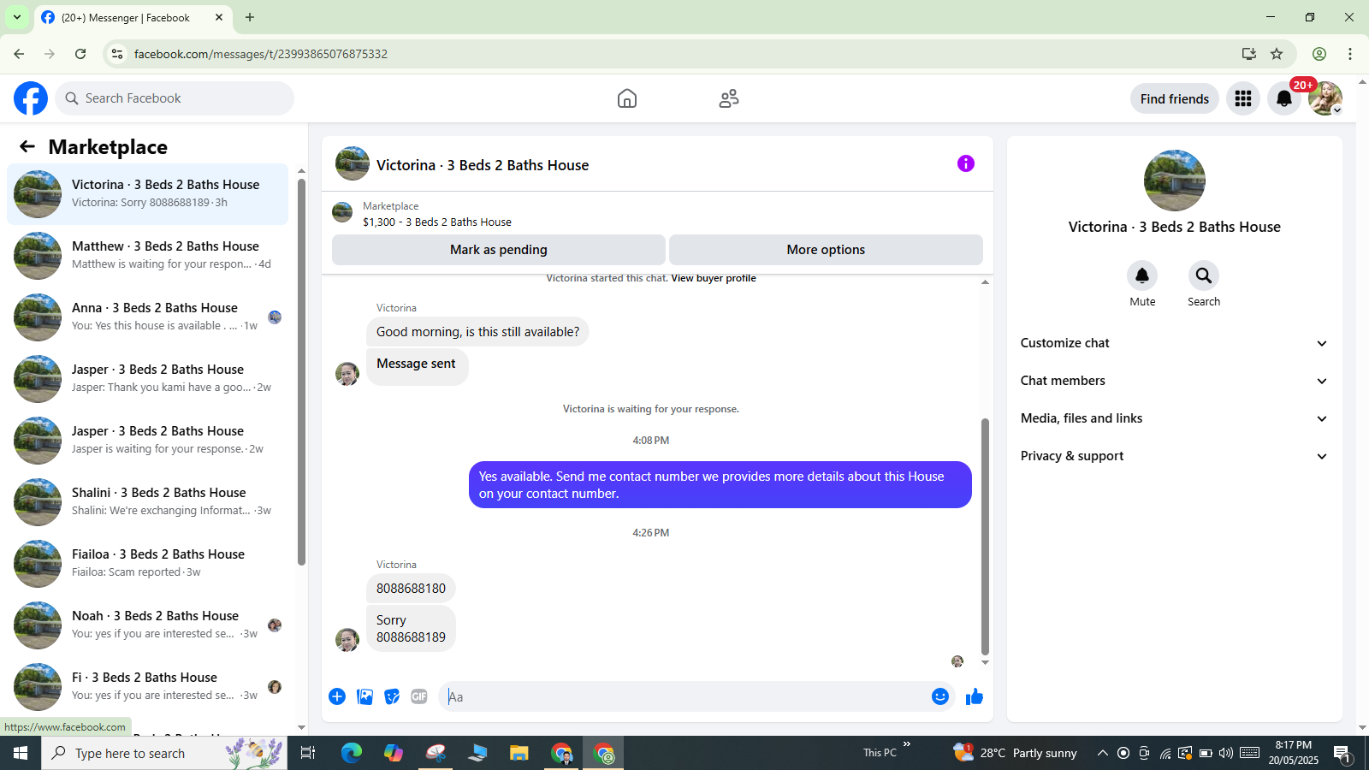The width and height of the screenshot is (1369, 770).
Task: Open the Jasper Thank you conversation
Action: pyautogui.click(x=148, y=379)
